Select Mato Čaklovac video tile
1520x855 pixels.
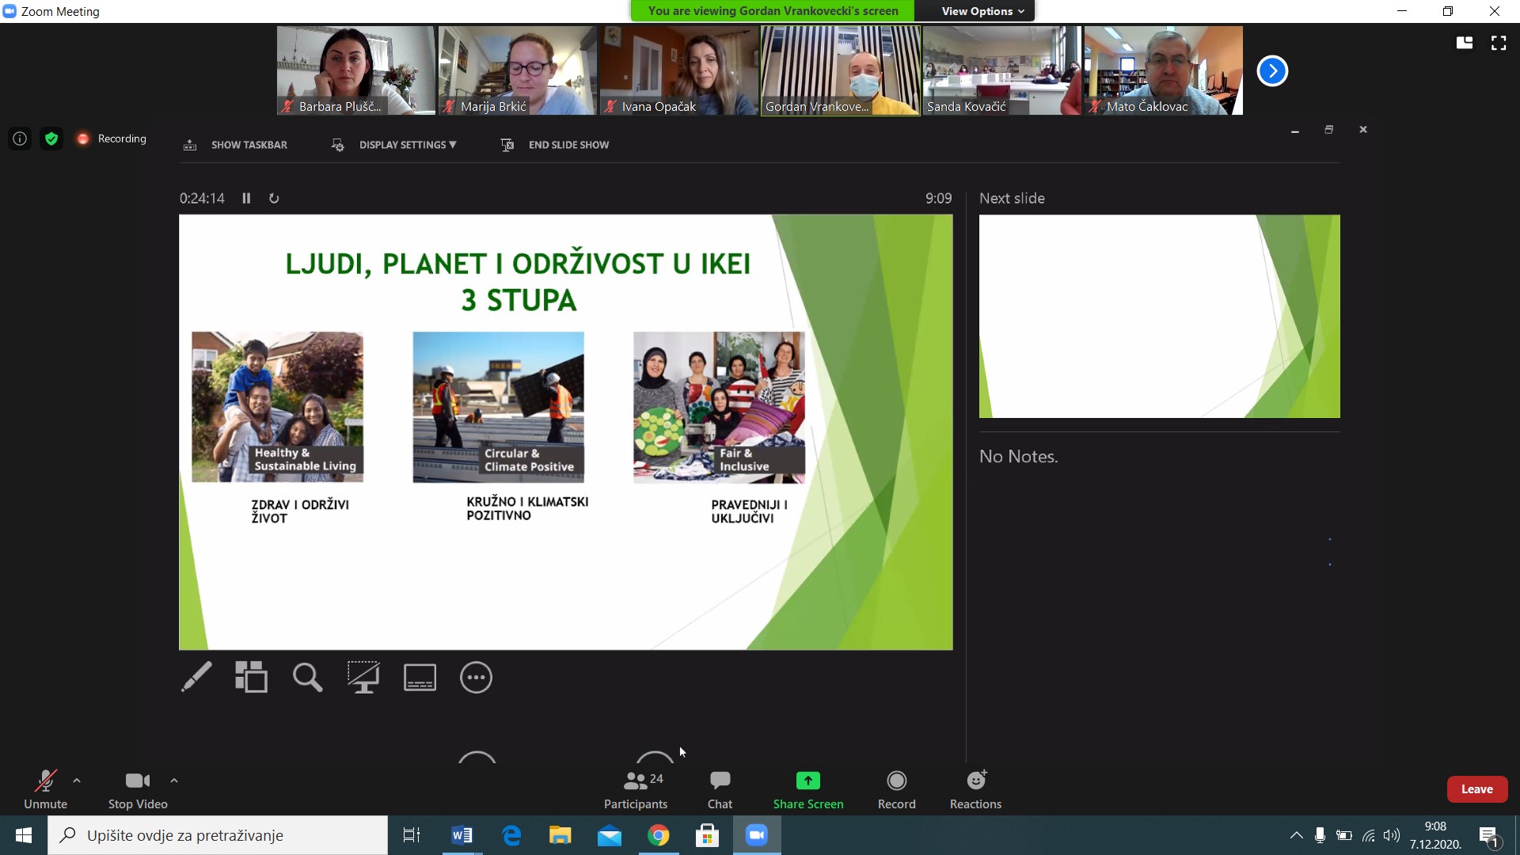point(1163,70)
